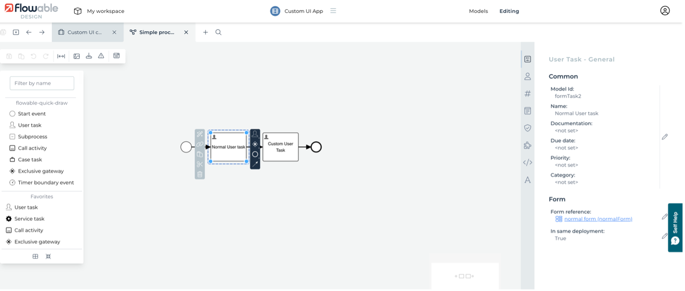Click the trash icon beside selected task
Viewport: 685px width, 291px height.
200,174
